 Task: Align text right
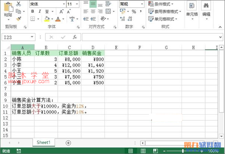pyautogui.click(x=100, y=11)
